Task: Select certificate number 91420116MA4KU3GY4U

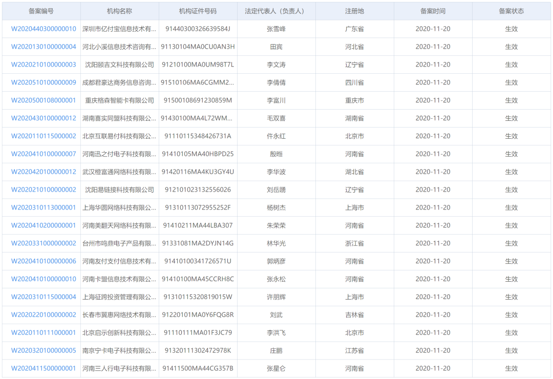Action: tap(198, 172)
